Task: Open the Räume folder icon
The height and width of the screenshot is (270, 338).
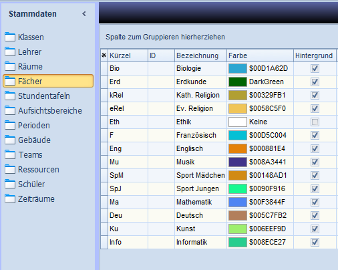Action: point(10,66)
